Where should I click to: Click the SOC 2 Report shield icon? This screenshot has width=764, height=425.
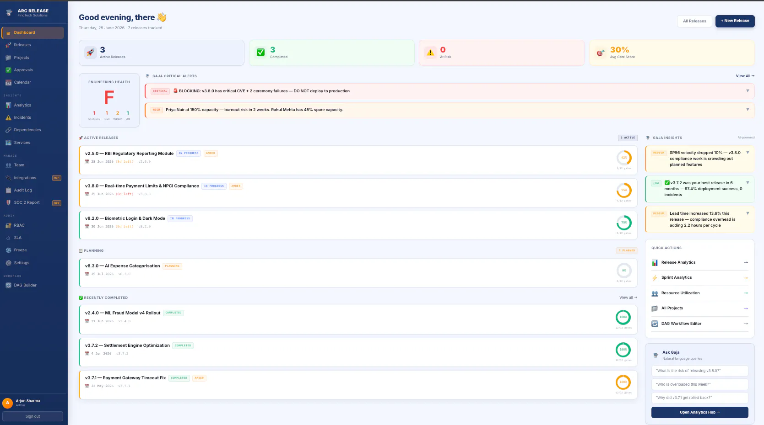(8, 203)
